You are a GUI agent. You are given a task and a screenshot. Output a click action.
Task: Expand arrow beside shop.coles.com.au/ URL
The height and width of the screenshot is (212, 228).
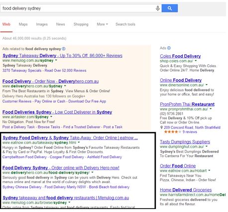[196, 61]
